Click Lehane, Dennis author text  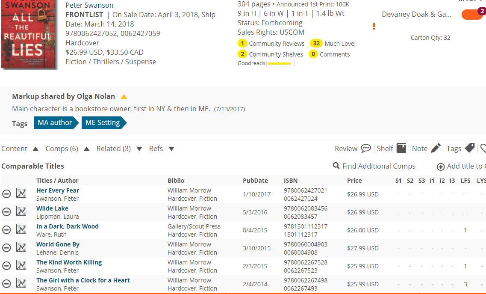point(57,252)
